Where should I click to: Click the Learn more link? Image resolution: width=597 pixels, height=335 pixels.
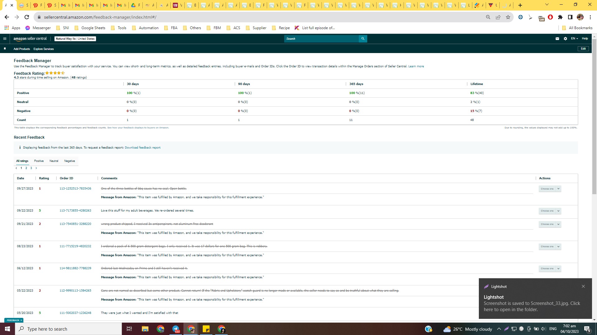416,66
